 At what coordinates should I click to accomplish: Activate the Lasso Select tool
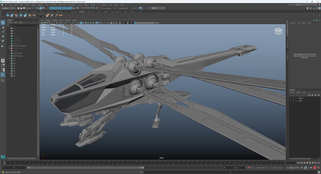(x=3, y=28)
